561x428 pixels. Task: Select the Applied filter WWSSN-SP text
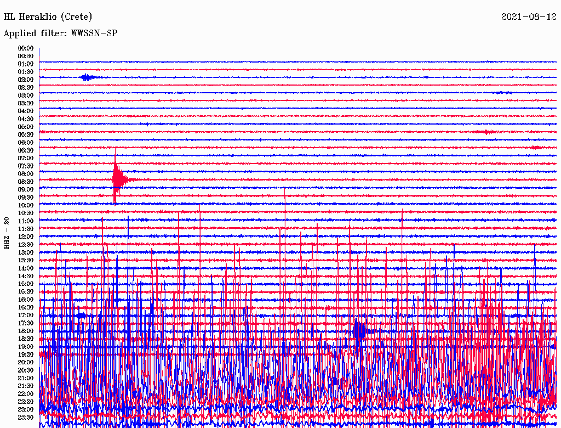60,33
